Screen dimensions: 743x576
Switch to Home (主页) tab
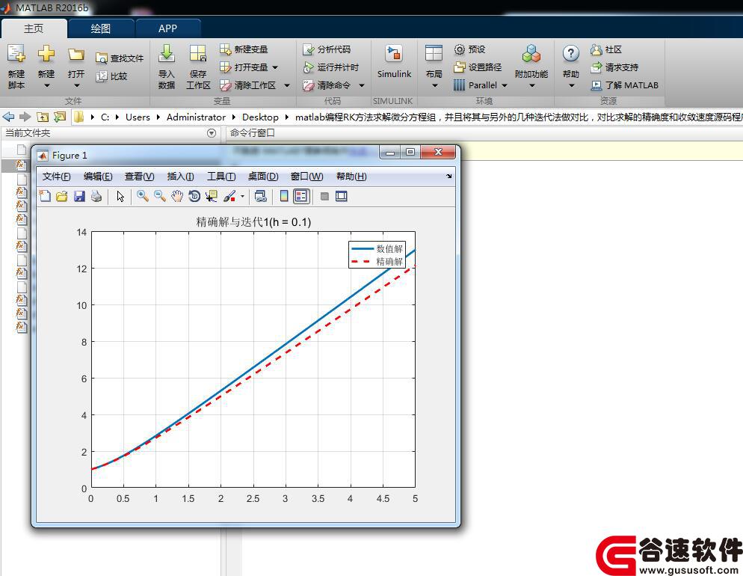pos(34,28)
